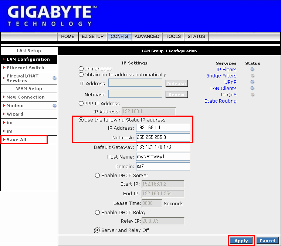Open the LAN Clients link

[x=223, y=88]
